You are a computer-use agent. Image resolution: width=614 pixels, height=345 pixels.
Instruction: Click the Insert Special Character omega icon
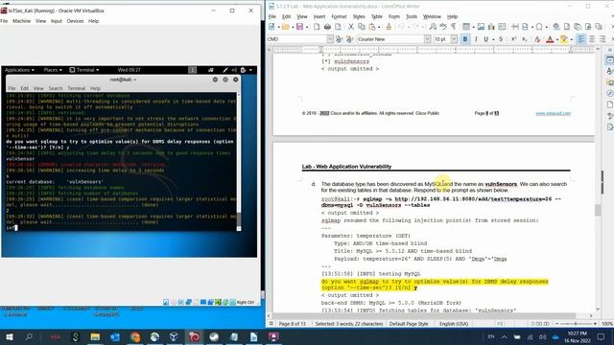[539, 27]
